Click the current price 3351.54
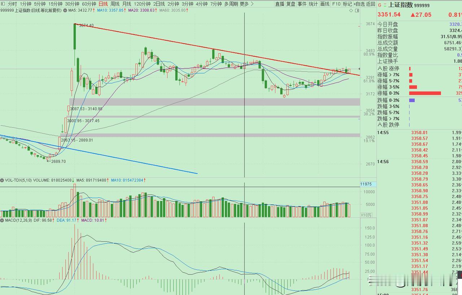 (389, 14)
